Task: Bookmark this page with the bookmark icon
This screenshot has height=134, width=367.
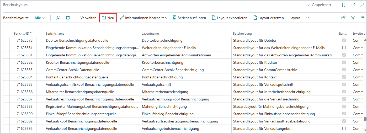Action: point(344,5)
